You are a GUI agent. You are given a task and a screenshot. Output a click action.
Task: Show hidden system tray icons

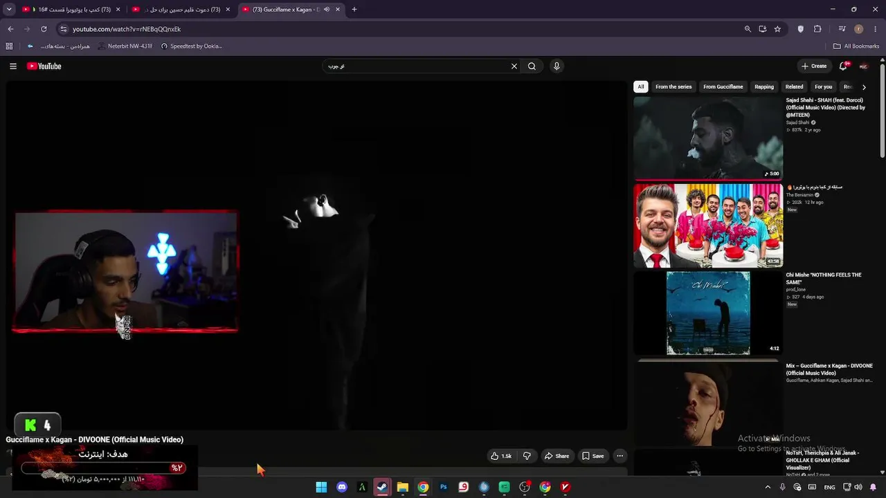pos(767,487)
